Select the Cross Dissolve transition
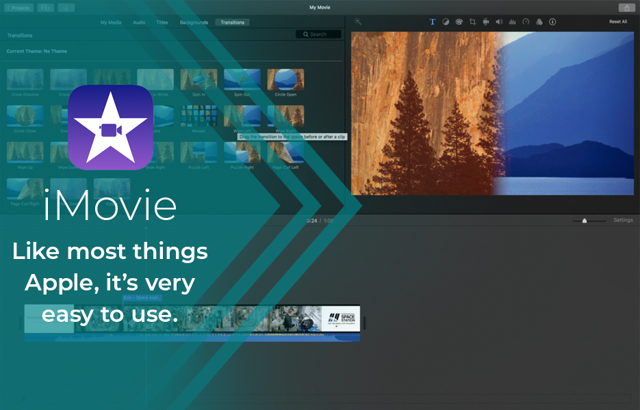The image size is (640, 410). [25, 79]
